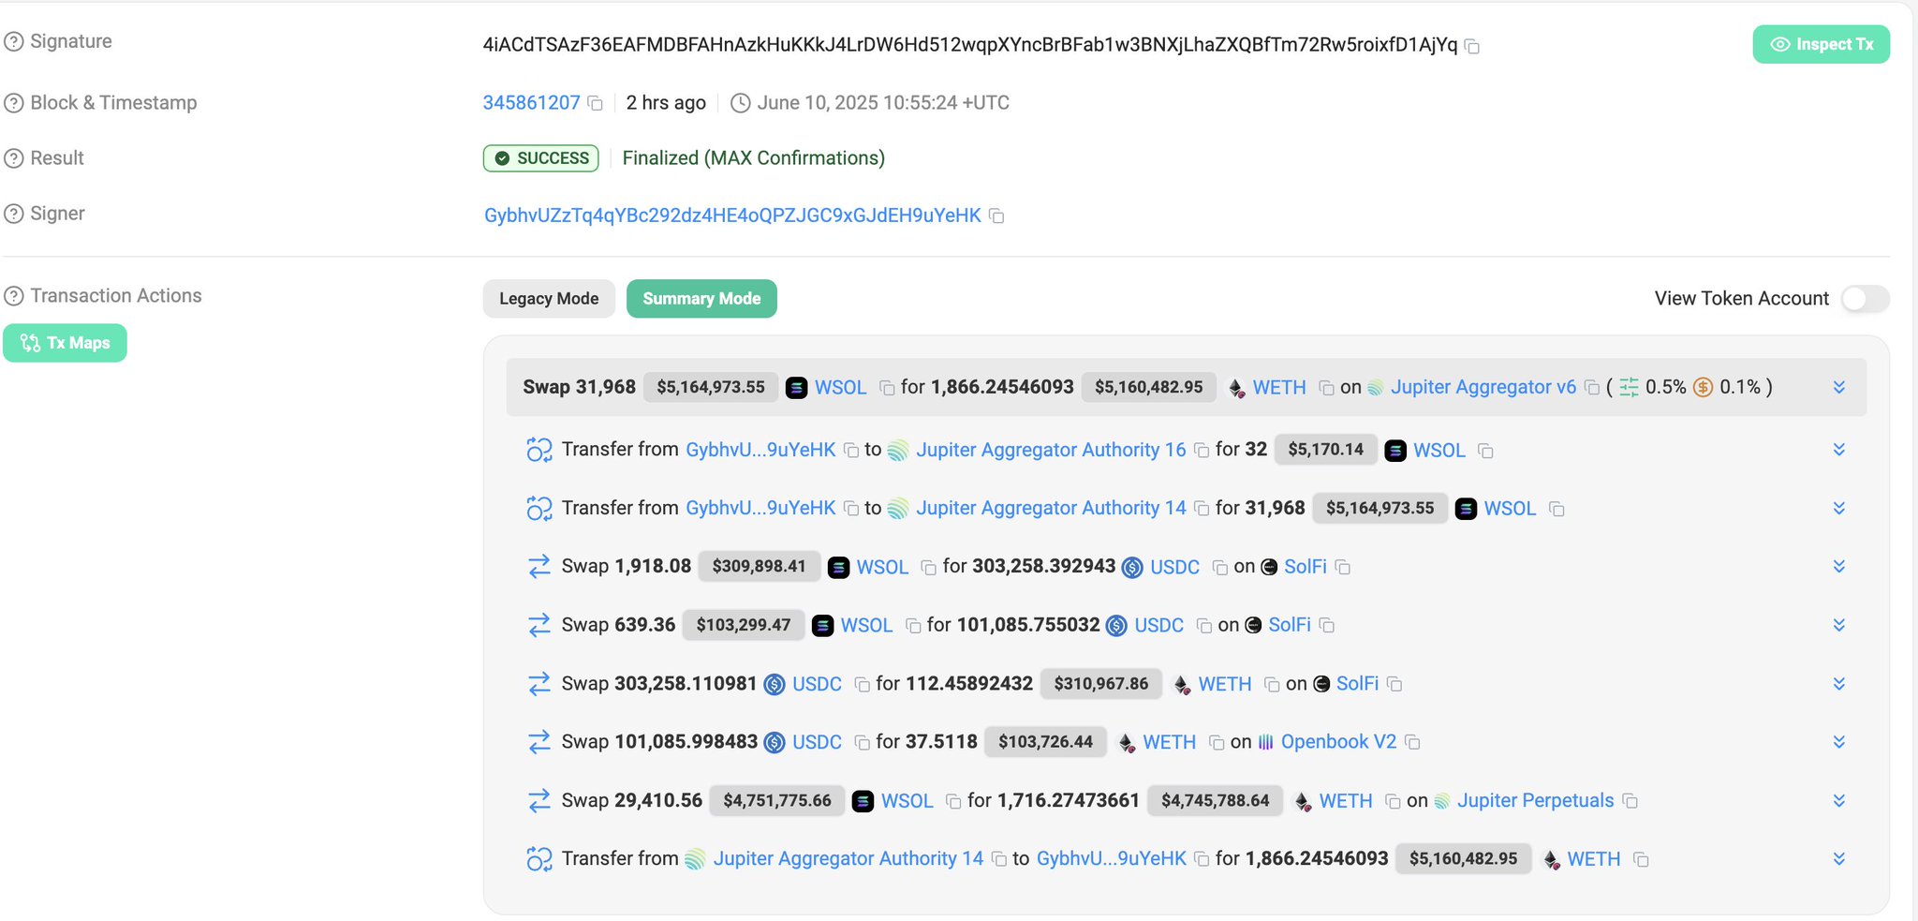The height and width of the screenshot is (921, 1918).
Task: Open WSOL link in Jupiter Perpetuals row
Action: click(x=907, y=801)
